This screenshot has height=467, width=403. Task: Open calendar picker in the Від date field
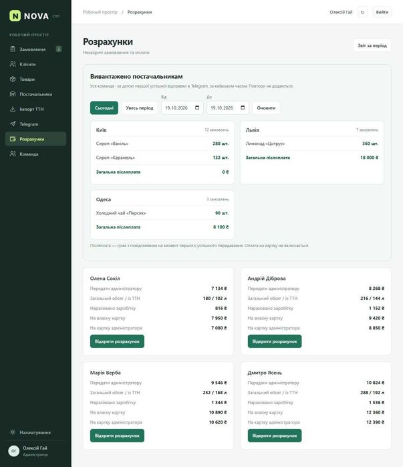pos(197,108)
